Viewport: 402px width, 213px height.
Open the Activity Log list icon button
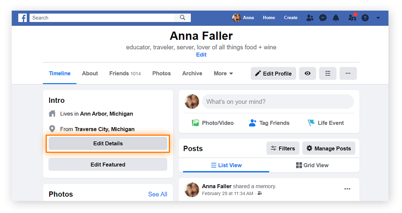[x=328, y=73]
